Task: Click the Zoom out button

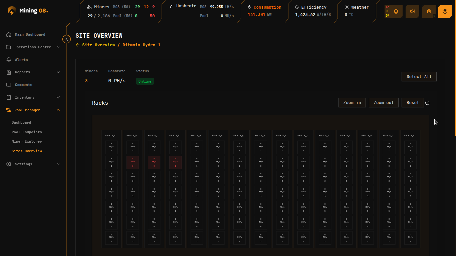Action: pyautogui.click(x=384, y=103)
